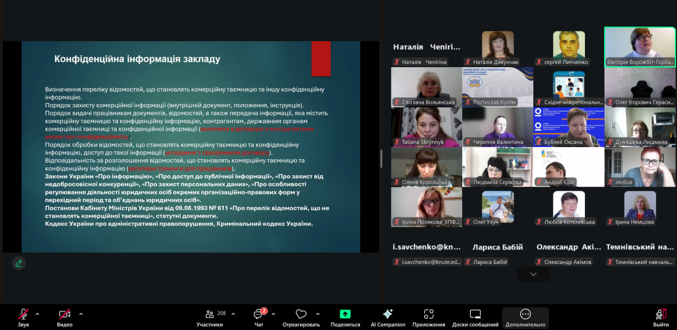677x330 pixels.
Task: Open Доски сообщений whiteboards
Action: (475, 314)
